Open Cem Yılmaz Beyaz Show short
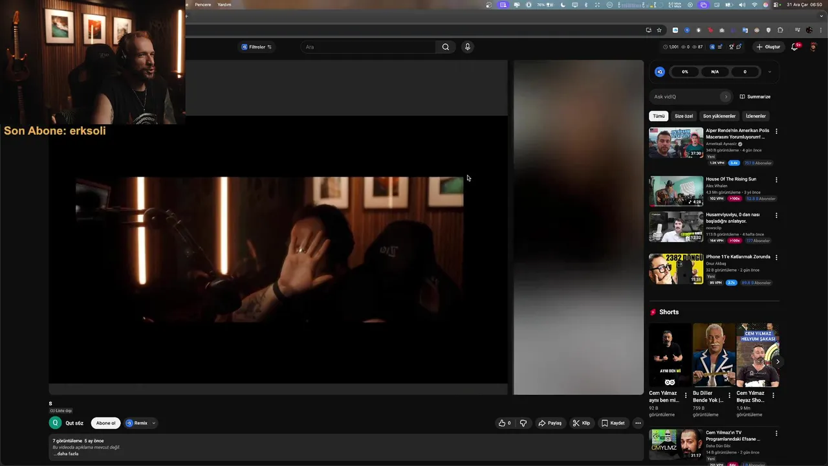The image size is (828, 466). coord(757,355)
